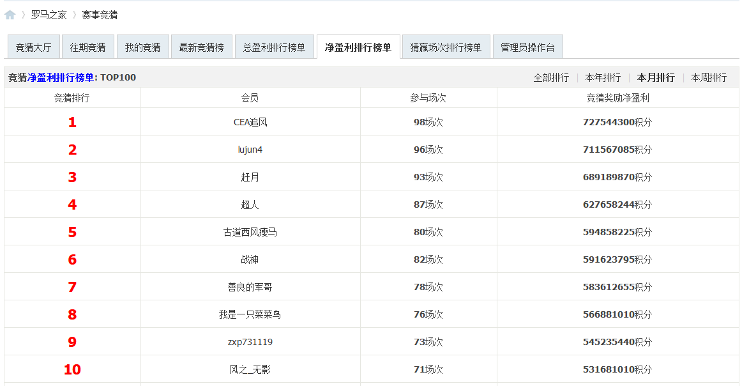Switch ranking to 本年排行
The height and width of the screenshot is (386, 749).
pos(603,77)
